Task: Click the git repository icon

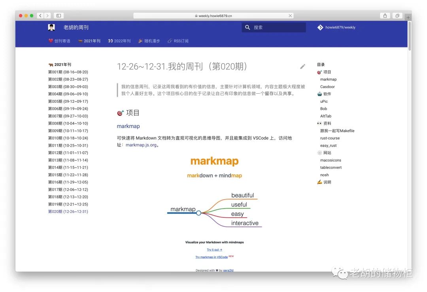Action: [x=320, y=27]
